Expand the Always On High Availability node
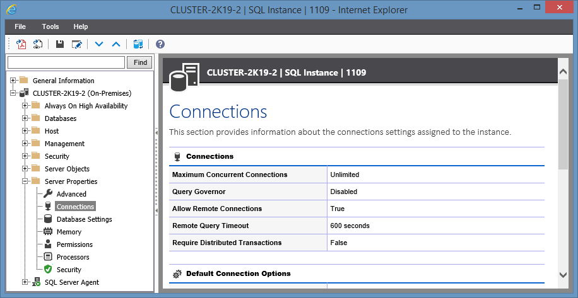Image resolution: width=578 pixels, height=298 pixels. click(x=25, y=106)
